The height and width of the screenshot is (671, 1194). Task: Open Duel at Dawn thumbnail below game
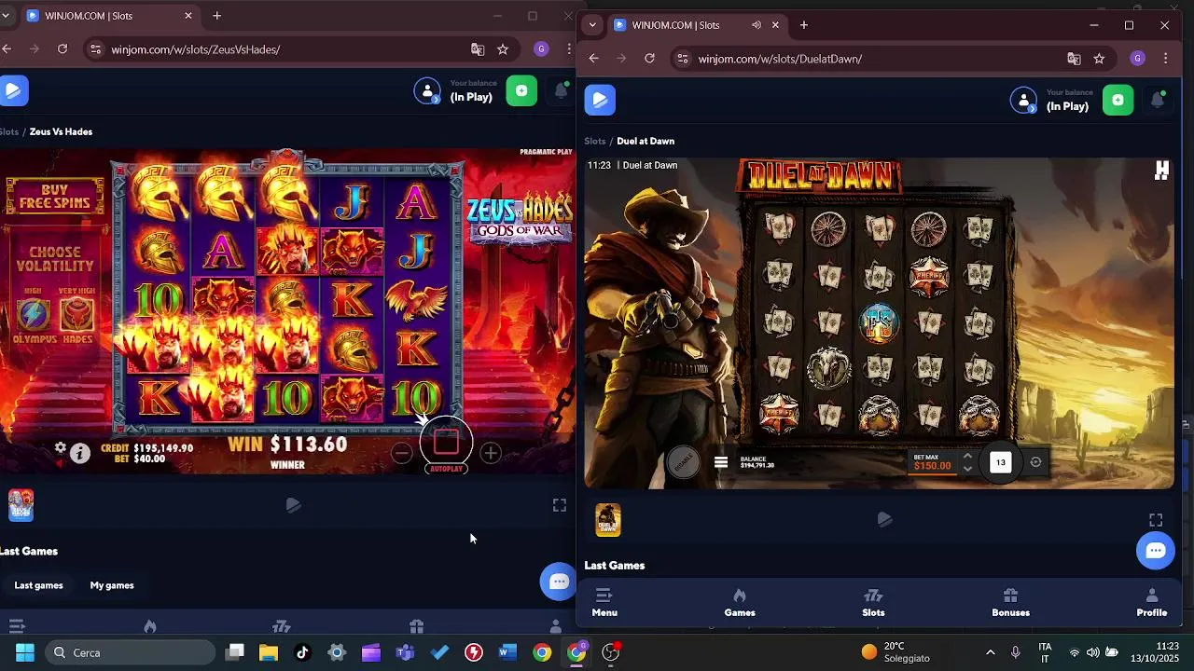pyautogui.click(x=607, y=520)
